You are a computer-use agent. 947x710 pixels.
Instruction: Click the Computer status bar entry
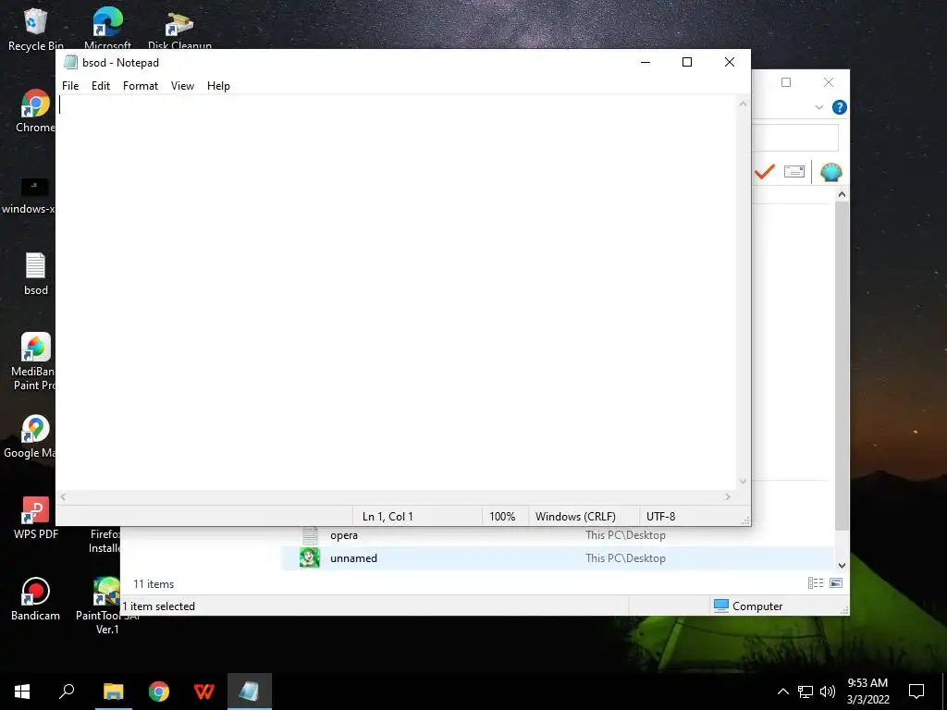click(747, 606)
